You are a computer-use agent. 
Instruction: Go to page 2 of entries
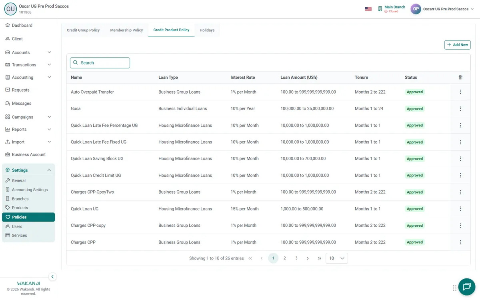click(285, 258)
